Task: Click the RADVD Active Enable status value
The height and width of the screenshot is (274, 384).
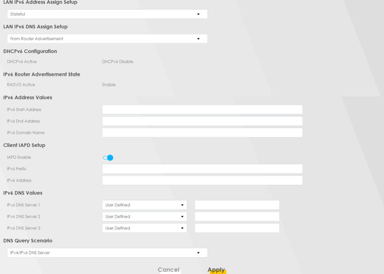Action: click(x=109, y=85)
